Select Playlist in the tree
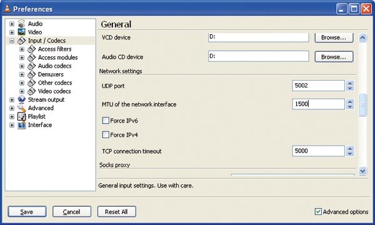 coord(37,117)
